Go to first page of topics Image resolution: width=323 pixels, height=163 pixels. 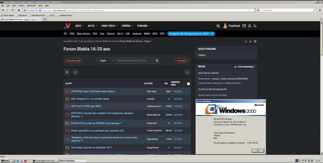click(67, 72)
